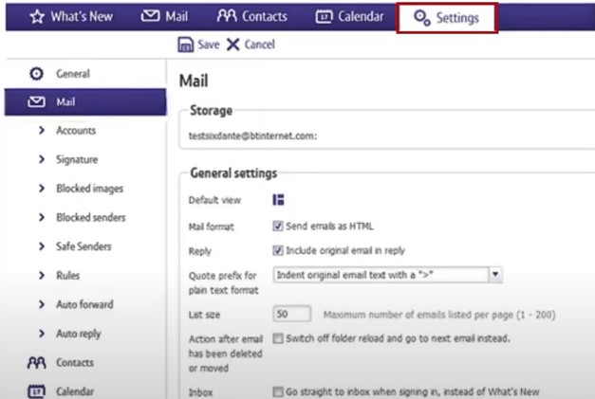
Task: Click the Contacts people icon in sidebar
Action: (37, 363)
